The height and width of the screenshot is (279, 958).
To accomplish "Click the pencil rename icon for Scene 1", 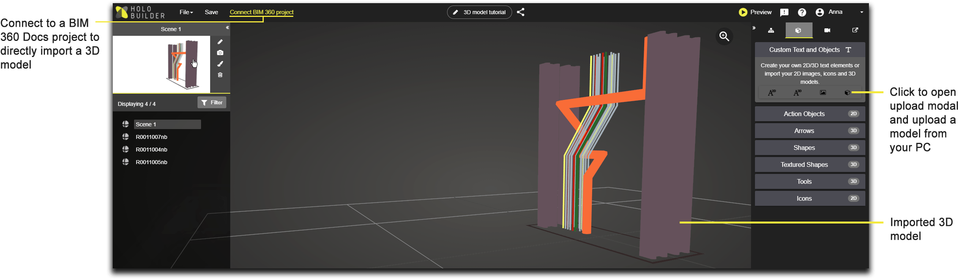I will pos(220,42).
